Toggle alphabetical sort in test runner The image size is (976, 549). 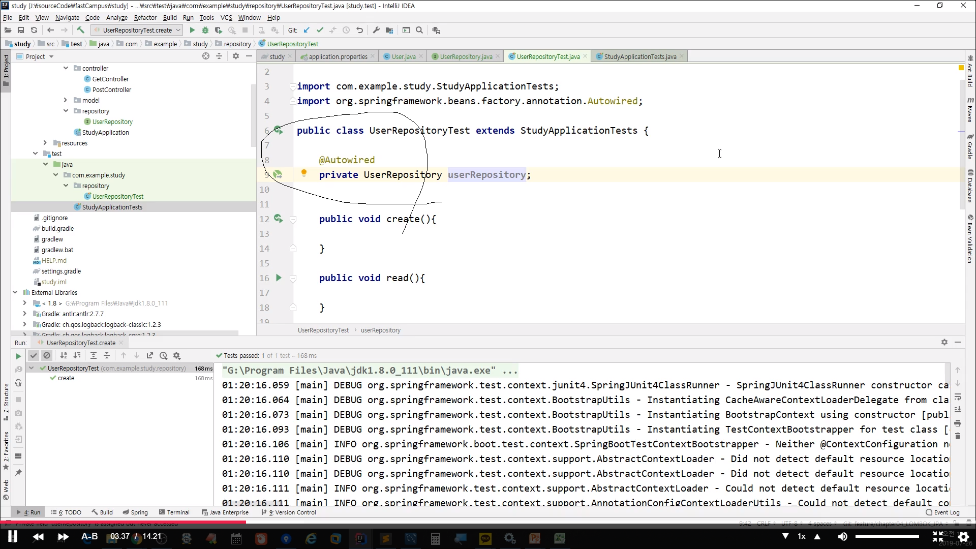(x=64, y=356)
